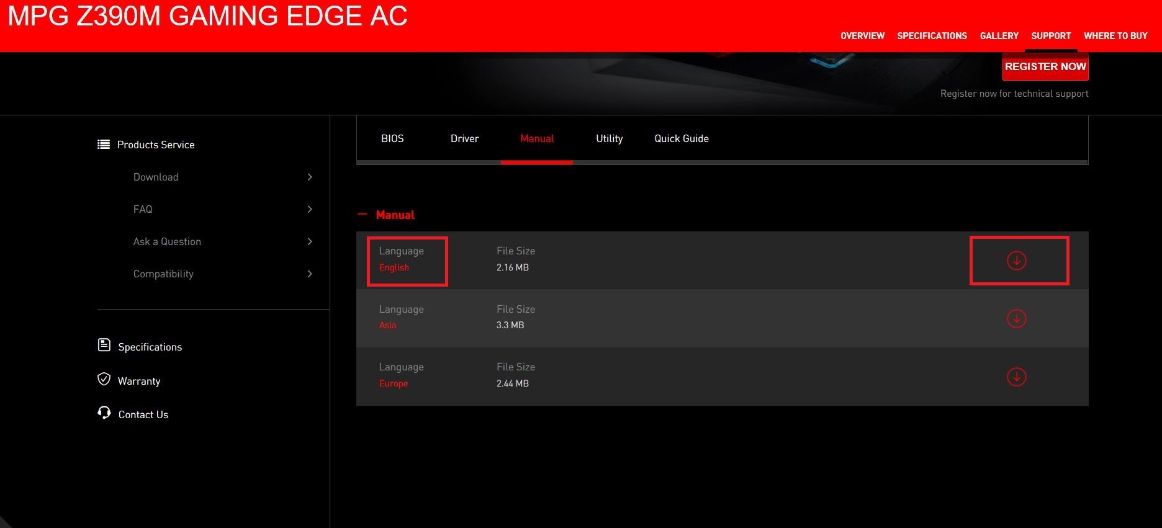Viewport: 1162px width, 528px height.
Task: Open WHERE TO BUY page
Action: pyautogui.click(x=1115, y=36)
